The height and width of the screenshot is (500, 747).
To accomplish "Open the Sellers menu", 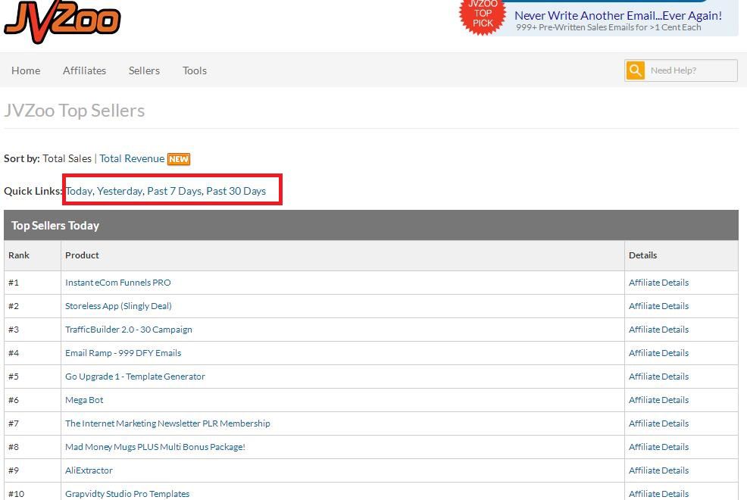I will 144,70.
